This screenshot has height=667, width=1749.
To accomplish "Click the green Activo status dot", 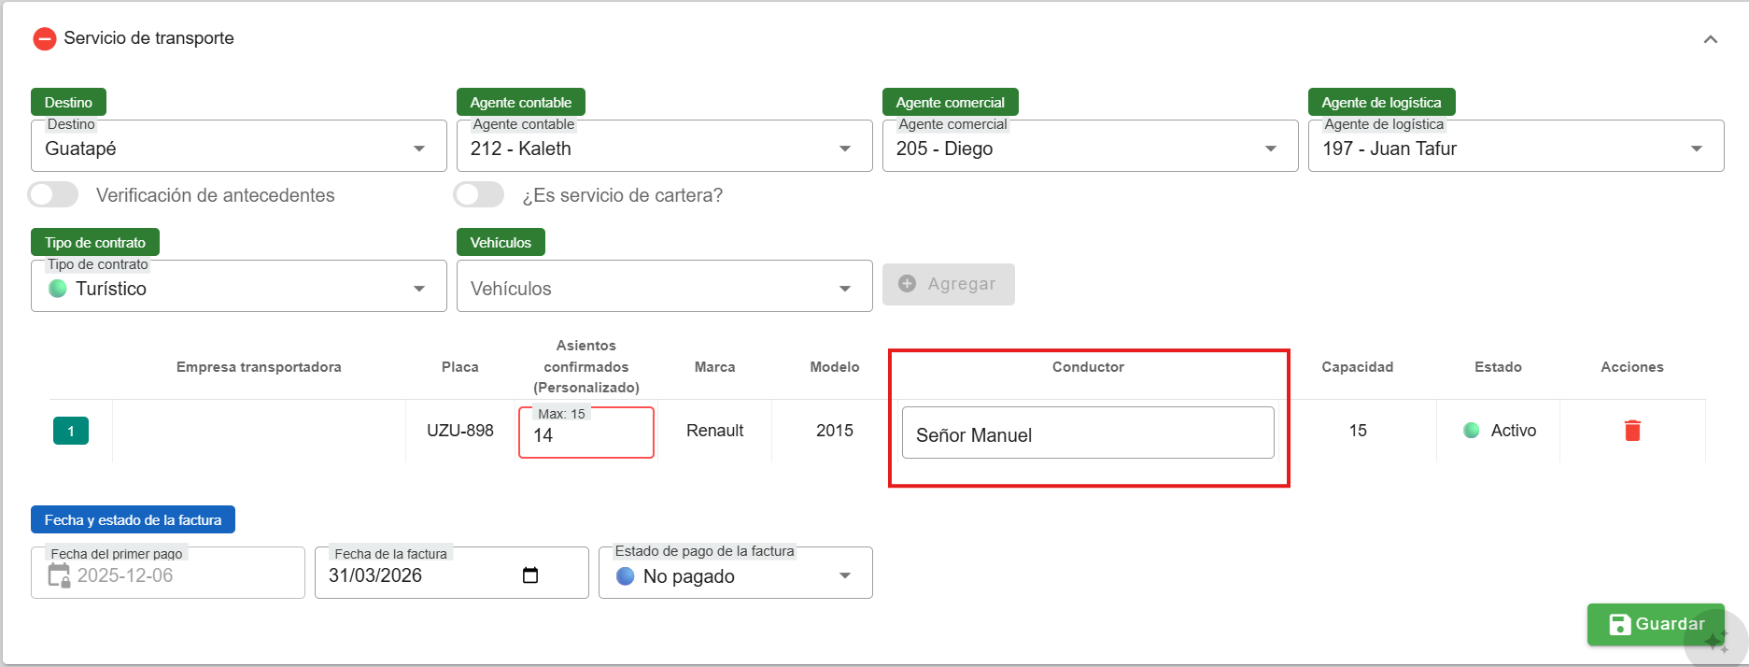I will coord(1471,431).
